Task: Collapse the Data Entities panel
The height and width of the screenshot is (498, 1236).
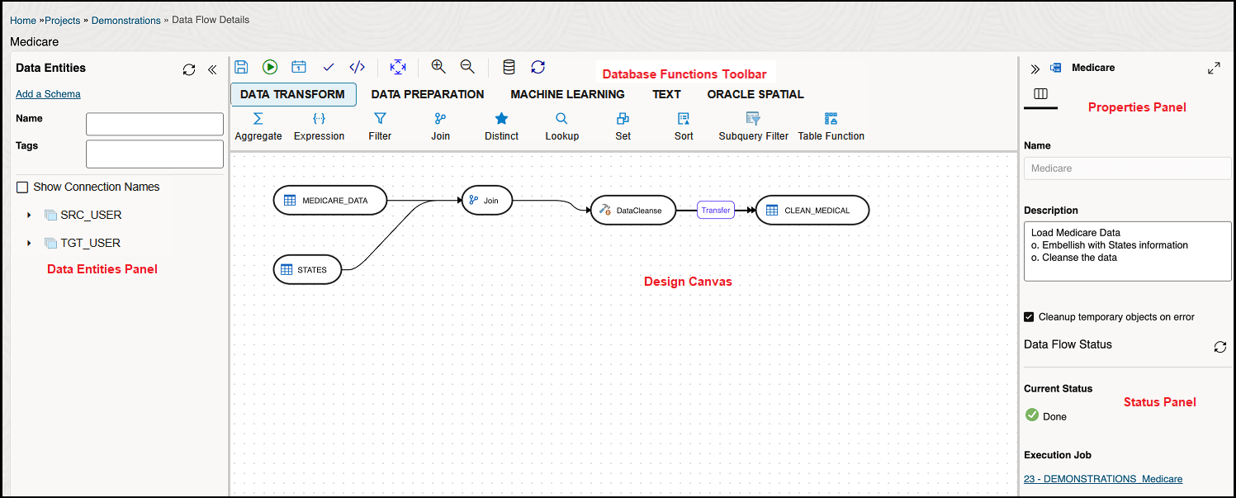Action: point(211,70)
